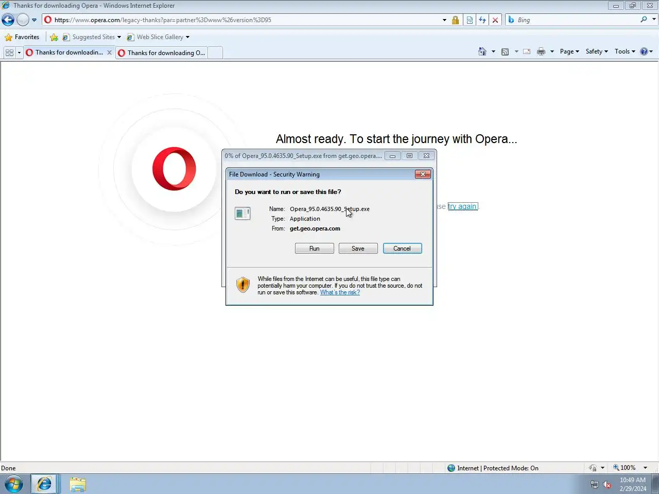
Task: Click the muted volume tray icon
Action: 608,484
